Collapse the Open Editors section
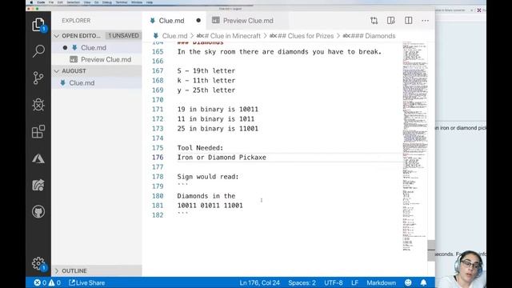Screen dimensions: 512x288 click(x=57, y=35)
